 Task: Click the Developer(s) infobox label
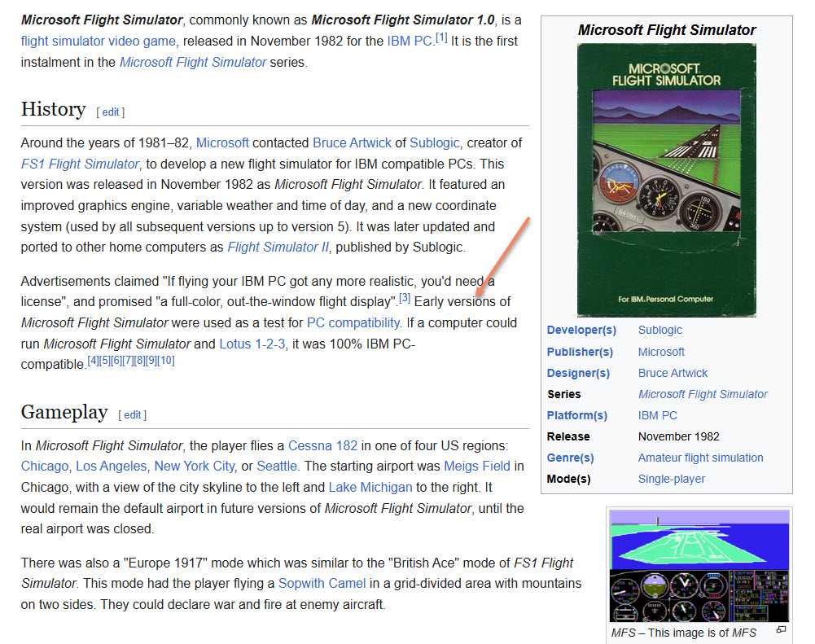tap(581, 330)
